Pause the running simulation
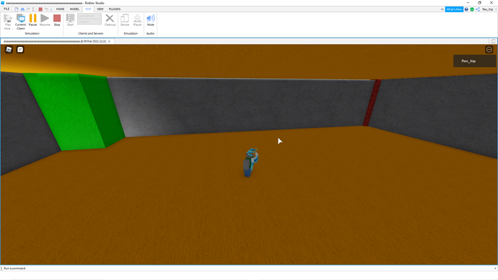 (x=32, y=20)
